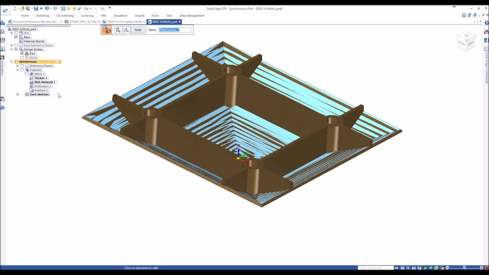The width and height of the screenshot is (489, 275).
Task: Click the New document icon
Action: tap(15, 8)
